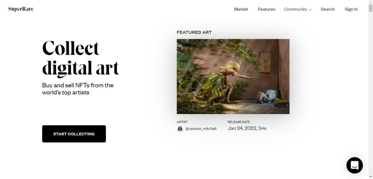Expand the Community dropdown chevron

[x=310, y=10]
